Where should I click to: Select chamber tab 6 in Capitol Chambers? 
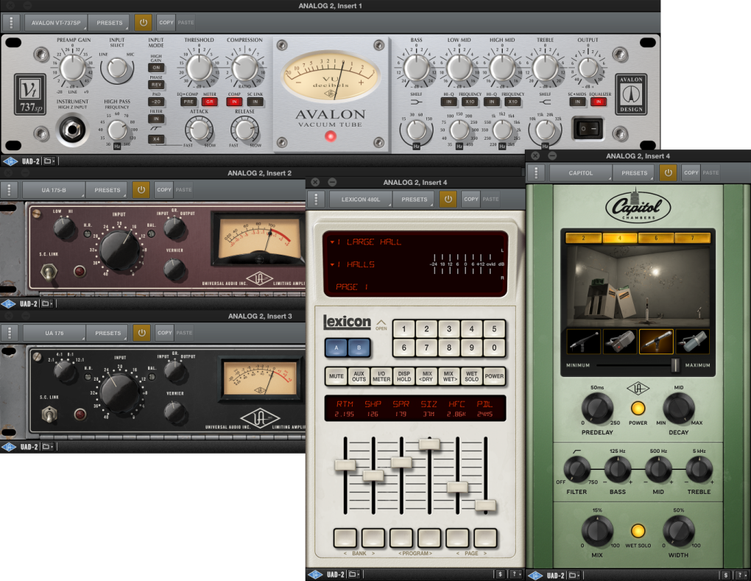click(x=656, y=238)
